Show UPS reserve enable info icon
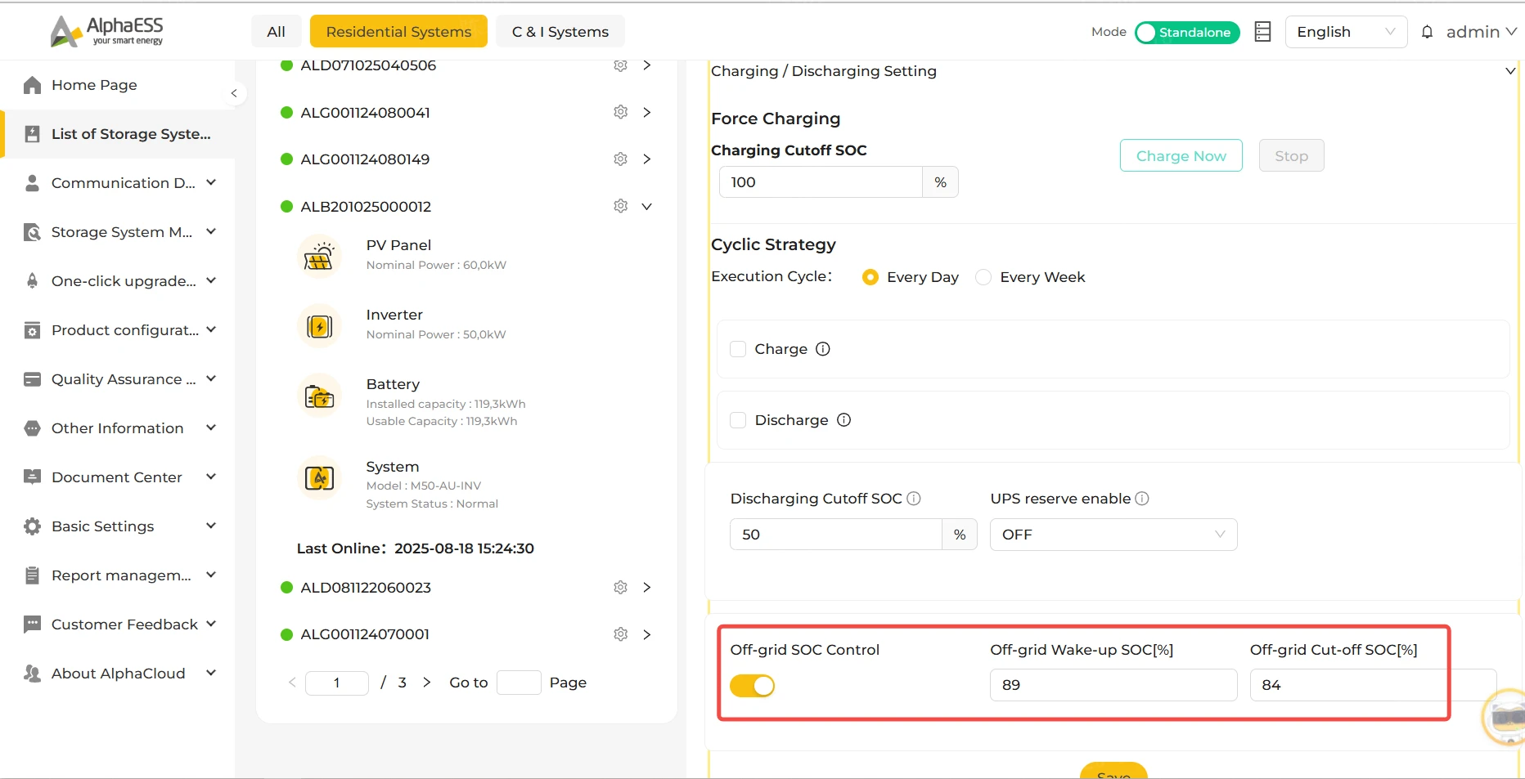The width and height of the screenshot is (1525, 779). click(x=1142, y=499)
